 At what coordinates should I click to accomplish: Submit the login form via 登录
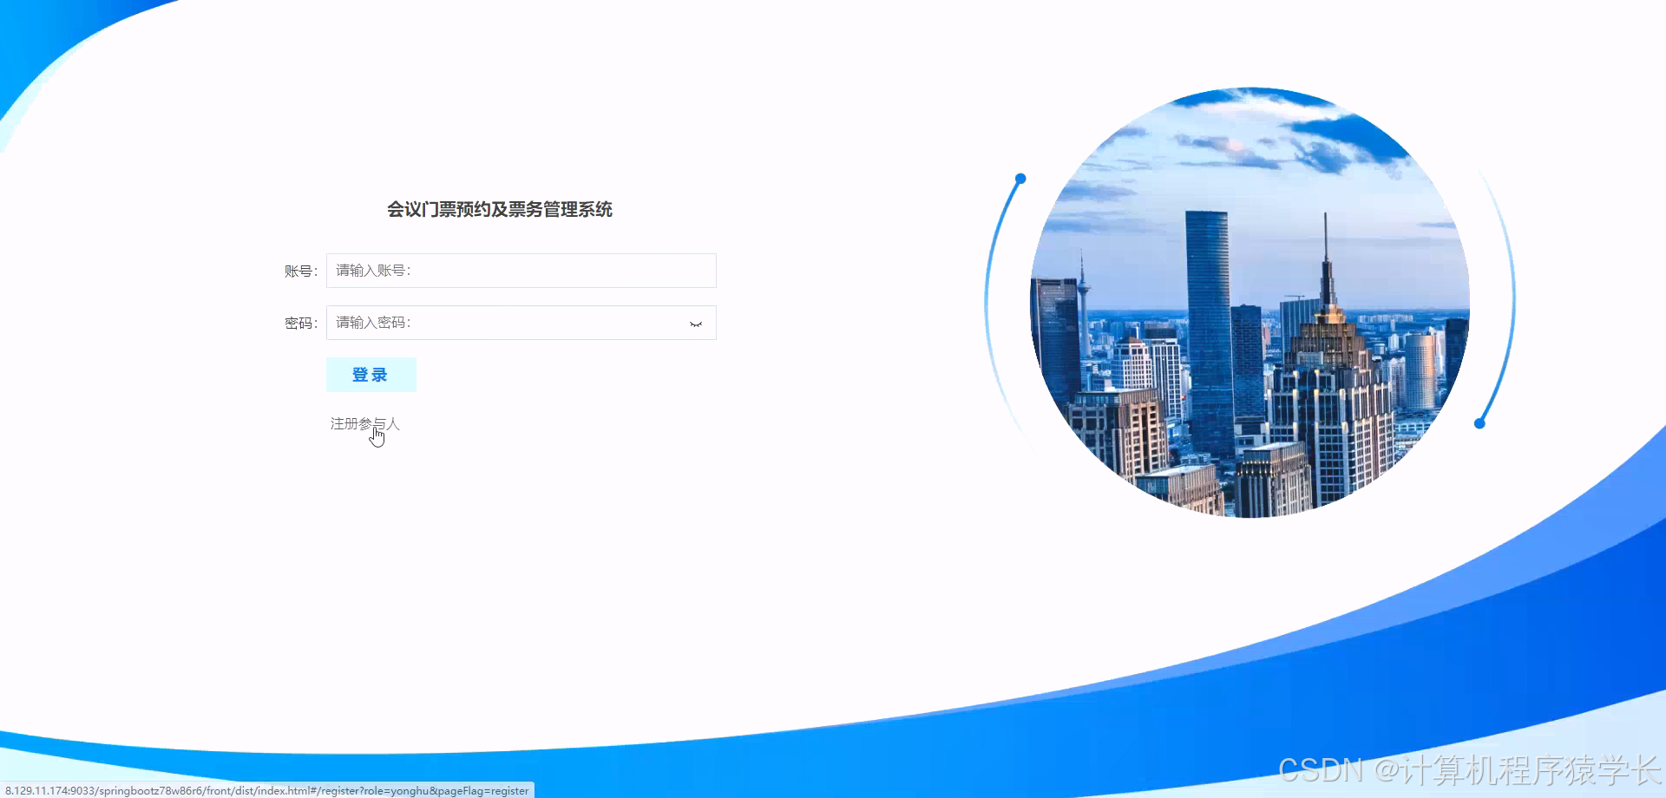[x=371, y=374]
